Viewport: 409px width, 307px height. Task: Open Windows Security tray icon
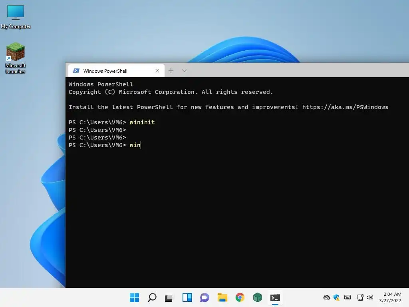click(x=336, y=297)
